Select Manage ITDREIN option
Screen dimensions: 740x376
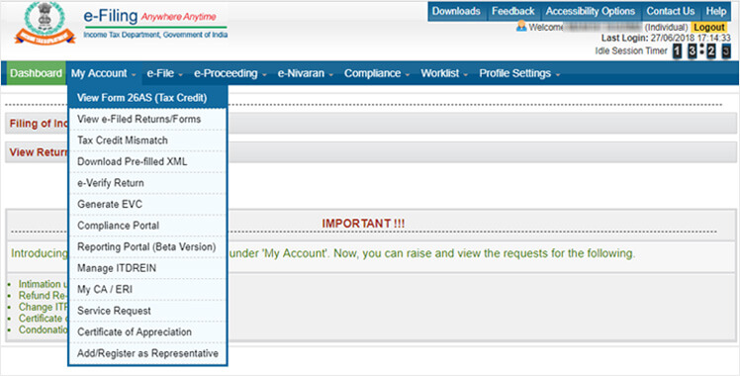pyautogui.click(x=147, y=268)
